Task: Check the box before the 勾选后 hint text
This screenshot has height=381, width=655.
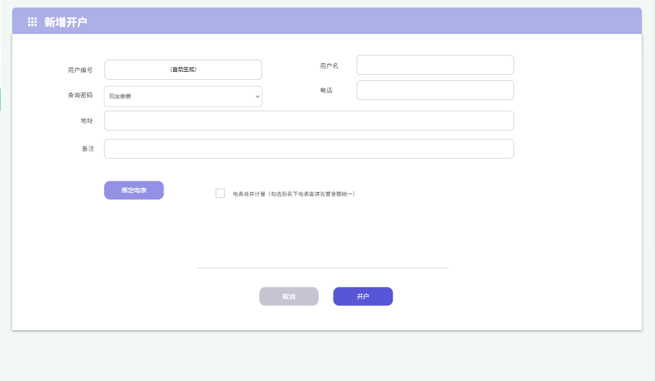Action: click(x=220, y=193)
